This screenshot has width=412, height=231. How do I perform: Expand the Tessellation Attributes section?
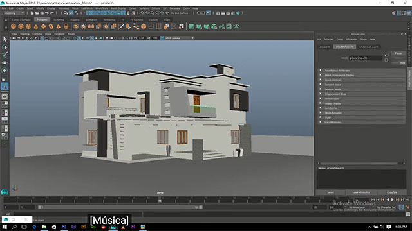[x=361, y=71]
